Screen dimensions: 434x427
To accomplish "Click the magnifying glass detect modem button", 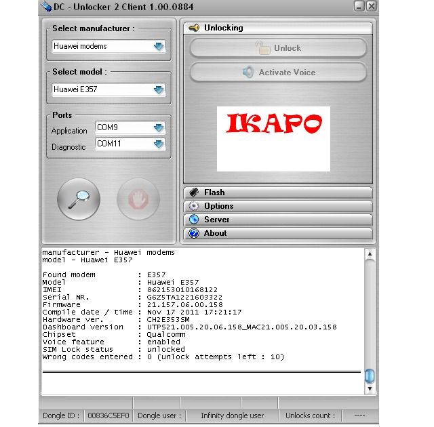I will coord(79,199).
